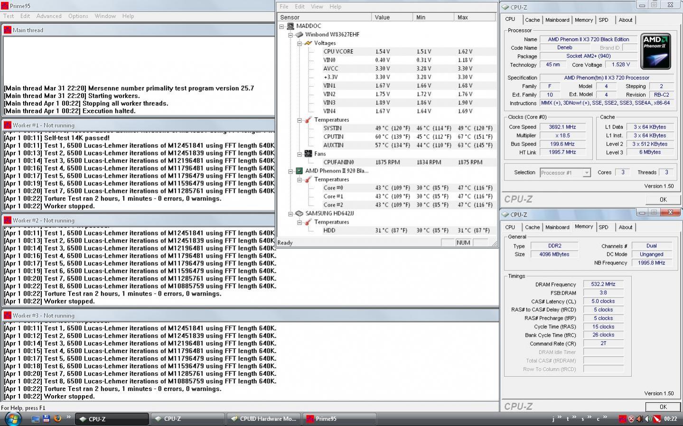Screen dimensions: 683x426
Task: Open Cache tab in upper CPU-Z
Action: [x=532, y=20]
